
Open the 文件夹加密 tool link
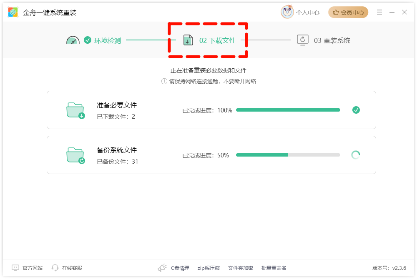tap(241, 268)
